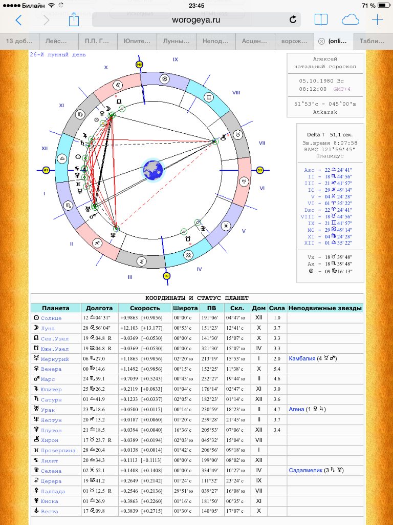Open the Садалмелик fixed star link
393x525 pixels.
[x=306, y=471]
